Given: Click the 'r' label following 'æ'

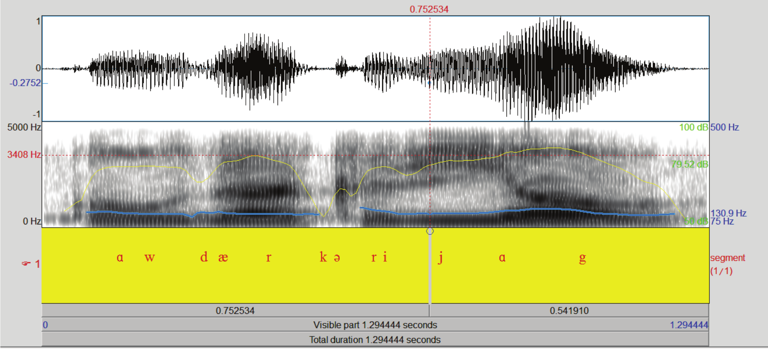Looking at the screenshot, I should coord(268,258).
